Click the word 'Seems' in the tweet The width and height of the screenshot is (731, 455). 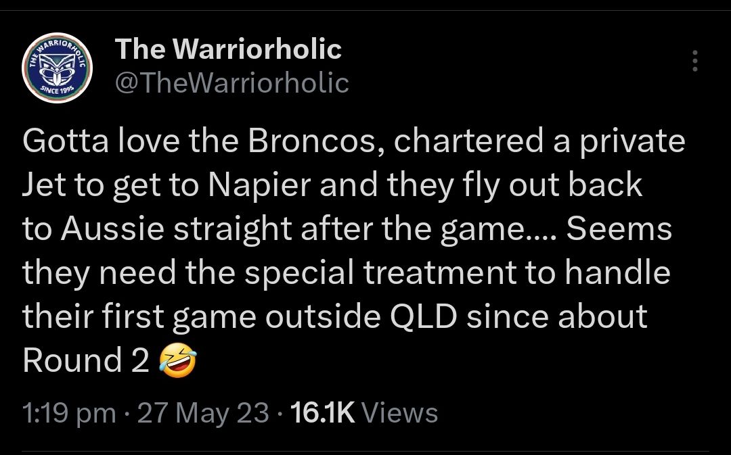619,229
